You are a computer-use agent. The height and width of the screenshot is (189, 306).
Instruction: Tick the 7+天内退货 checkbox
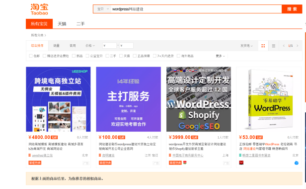[154, 56]
